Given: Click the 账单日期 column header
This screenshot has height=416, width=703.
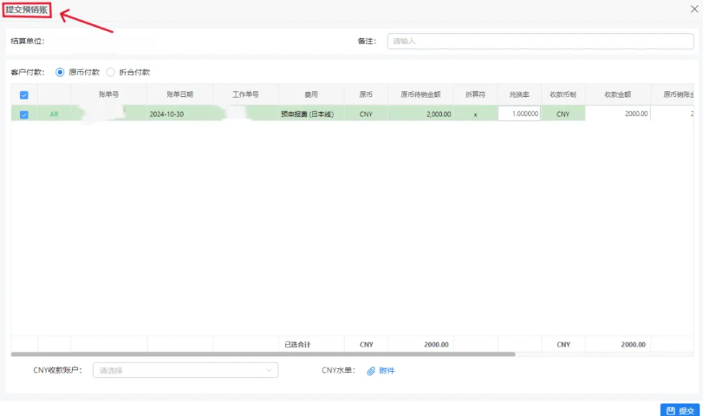Looking at the screenshot, I should [179, 94].
